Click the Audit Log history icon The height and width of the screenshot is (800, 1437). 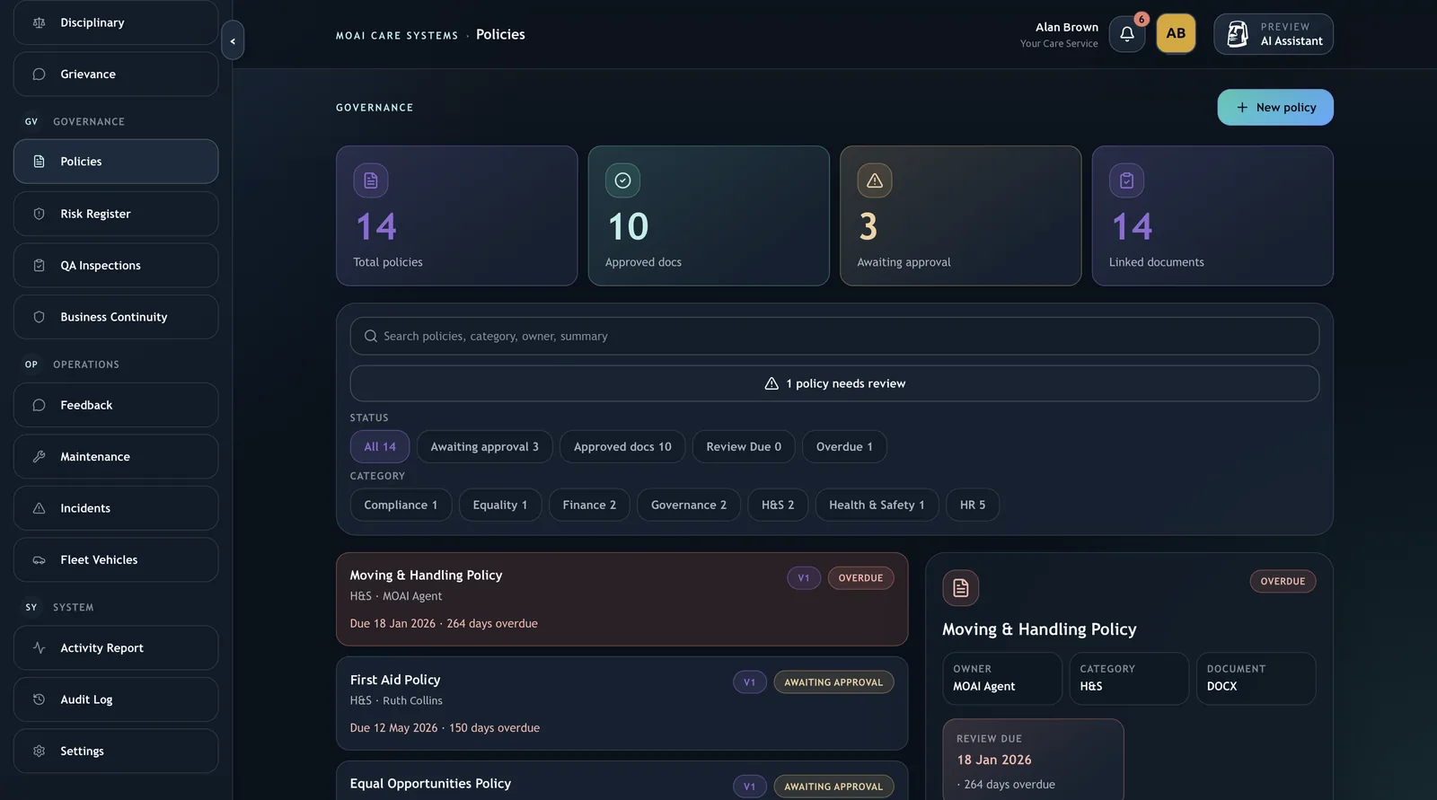pyautogui.click(x=39, y=699)
